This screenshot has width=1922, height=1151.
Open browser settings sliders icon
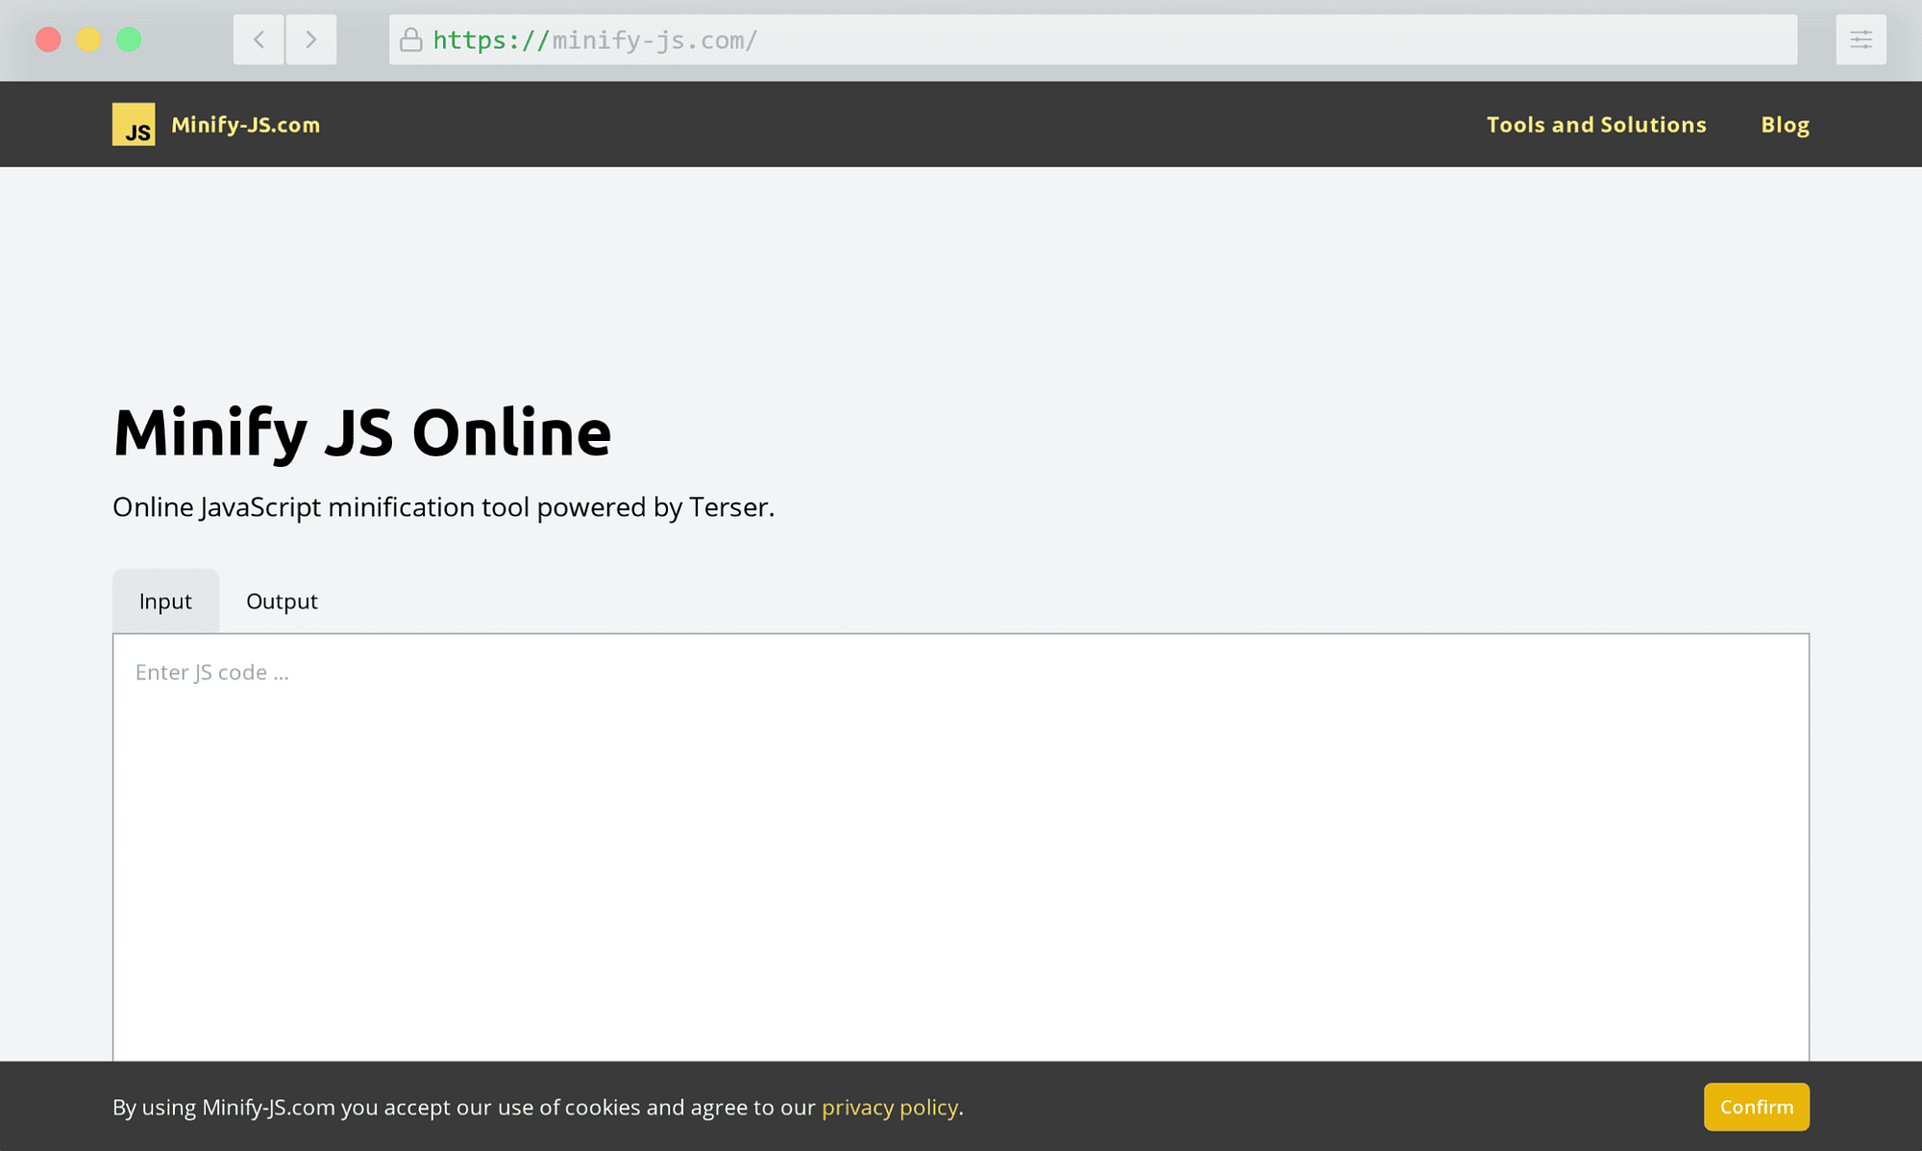coord(1860,39)
